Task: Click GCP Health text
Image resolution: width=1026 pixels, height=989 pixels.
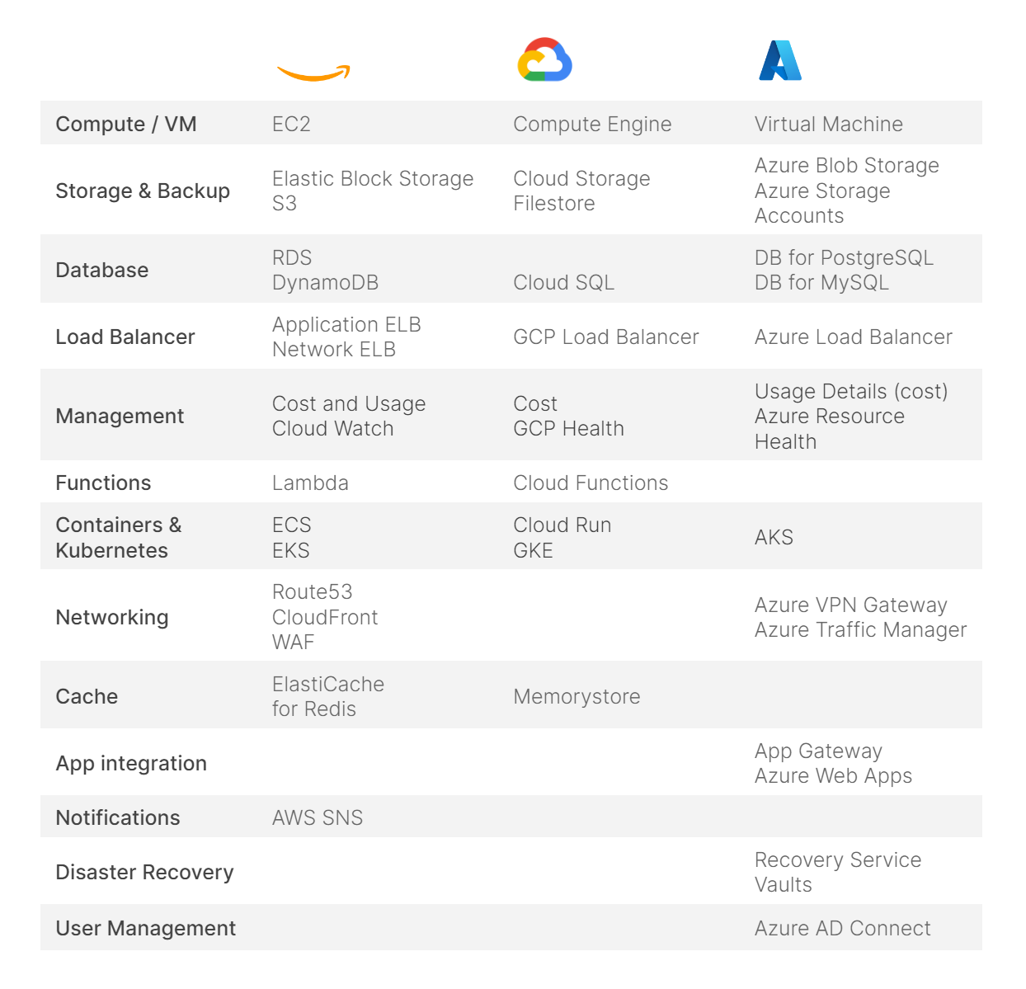Action: pyautogui.click(x=568, y=428)
